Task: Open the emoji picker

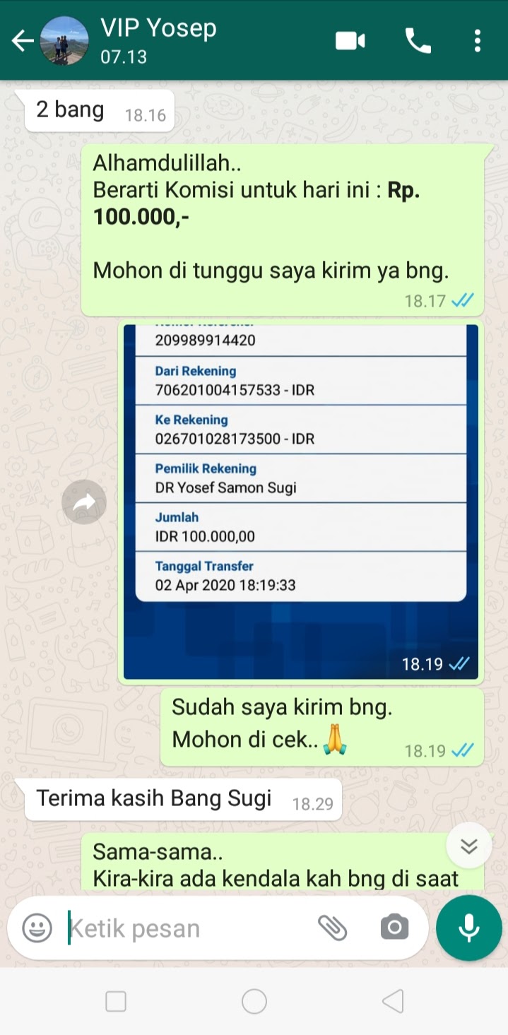Action: (x=37, y=928)
